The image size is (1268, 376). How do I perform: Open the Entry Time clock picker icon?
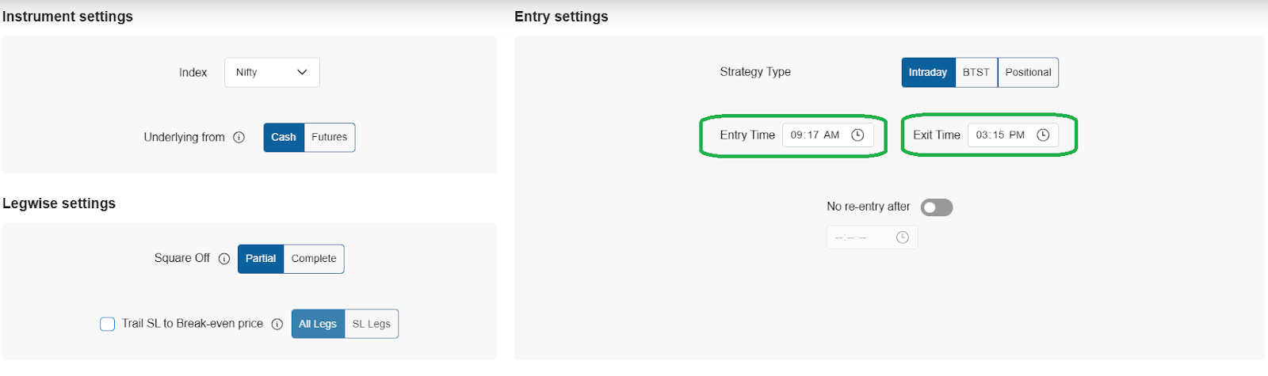pos(857,135)
